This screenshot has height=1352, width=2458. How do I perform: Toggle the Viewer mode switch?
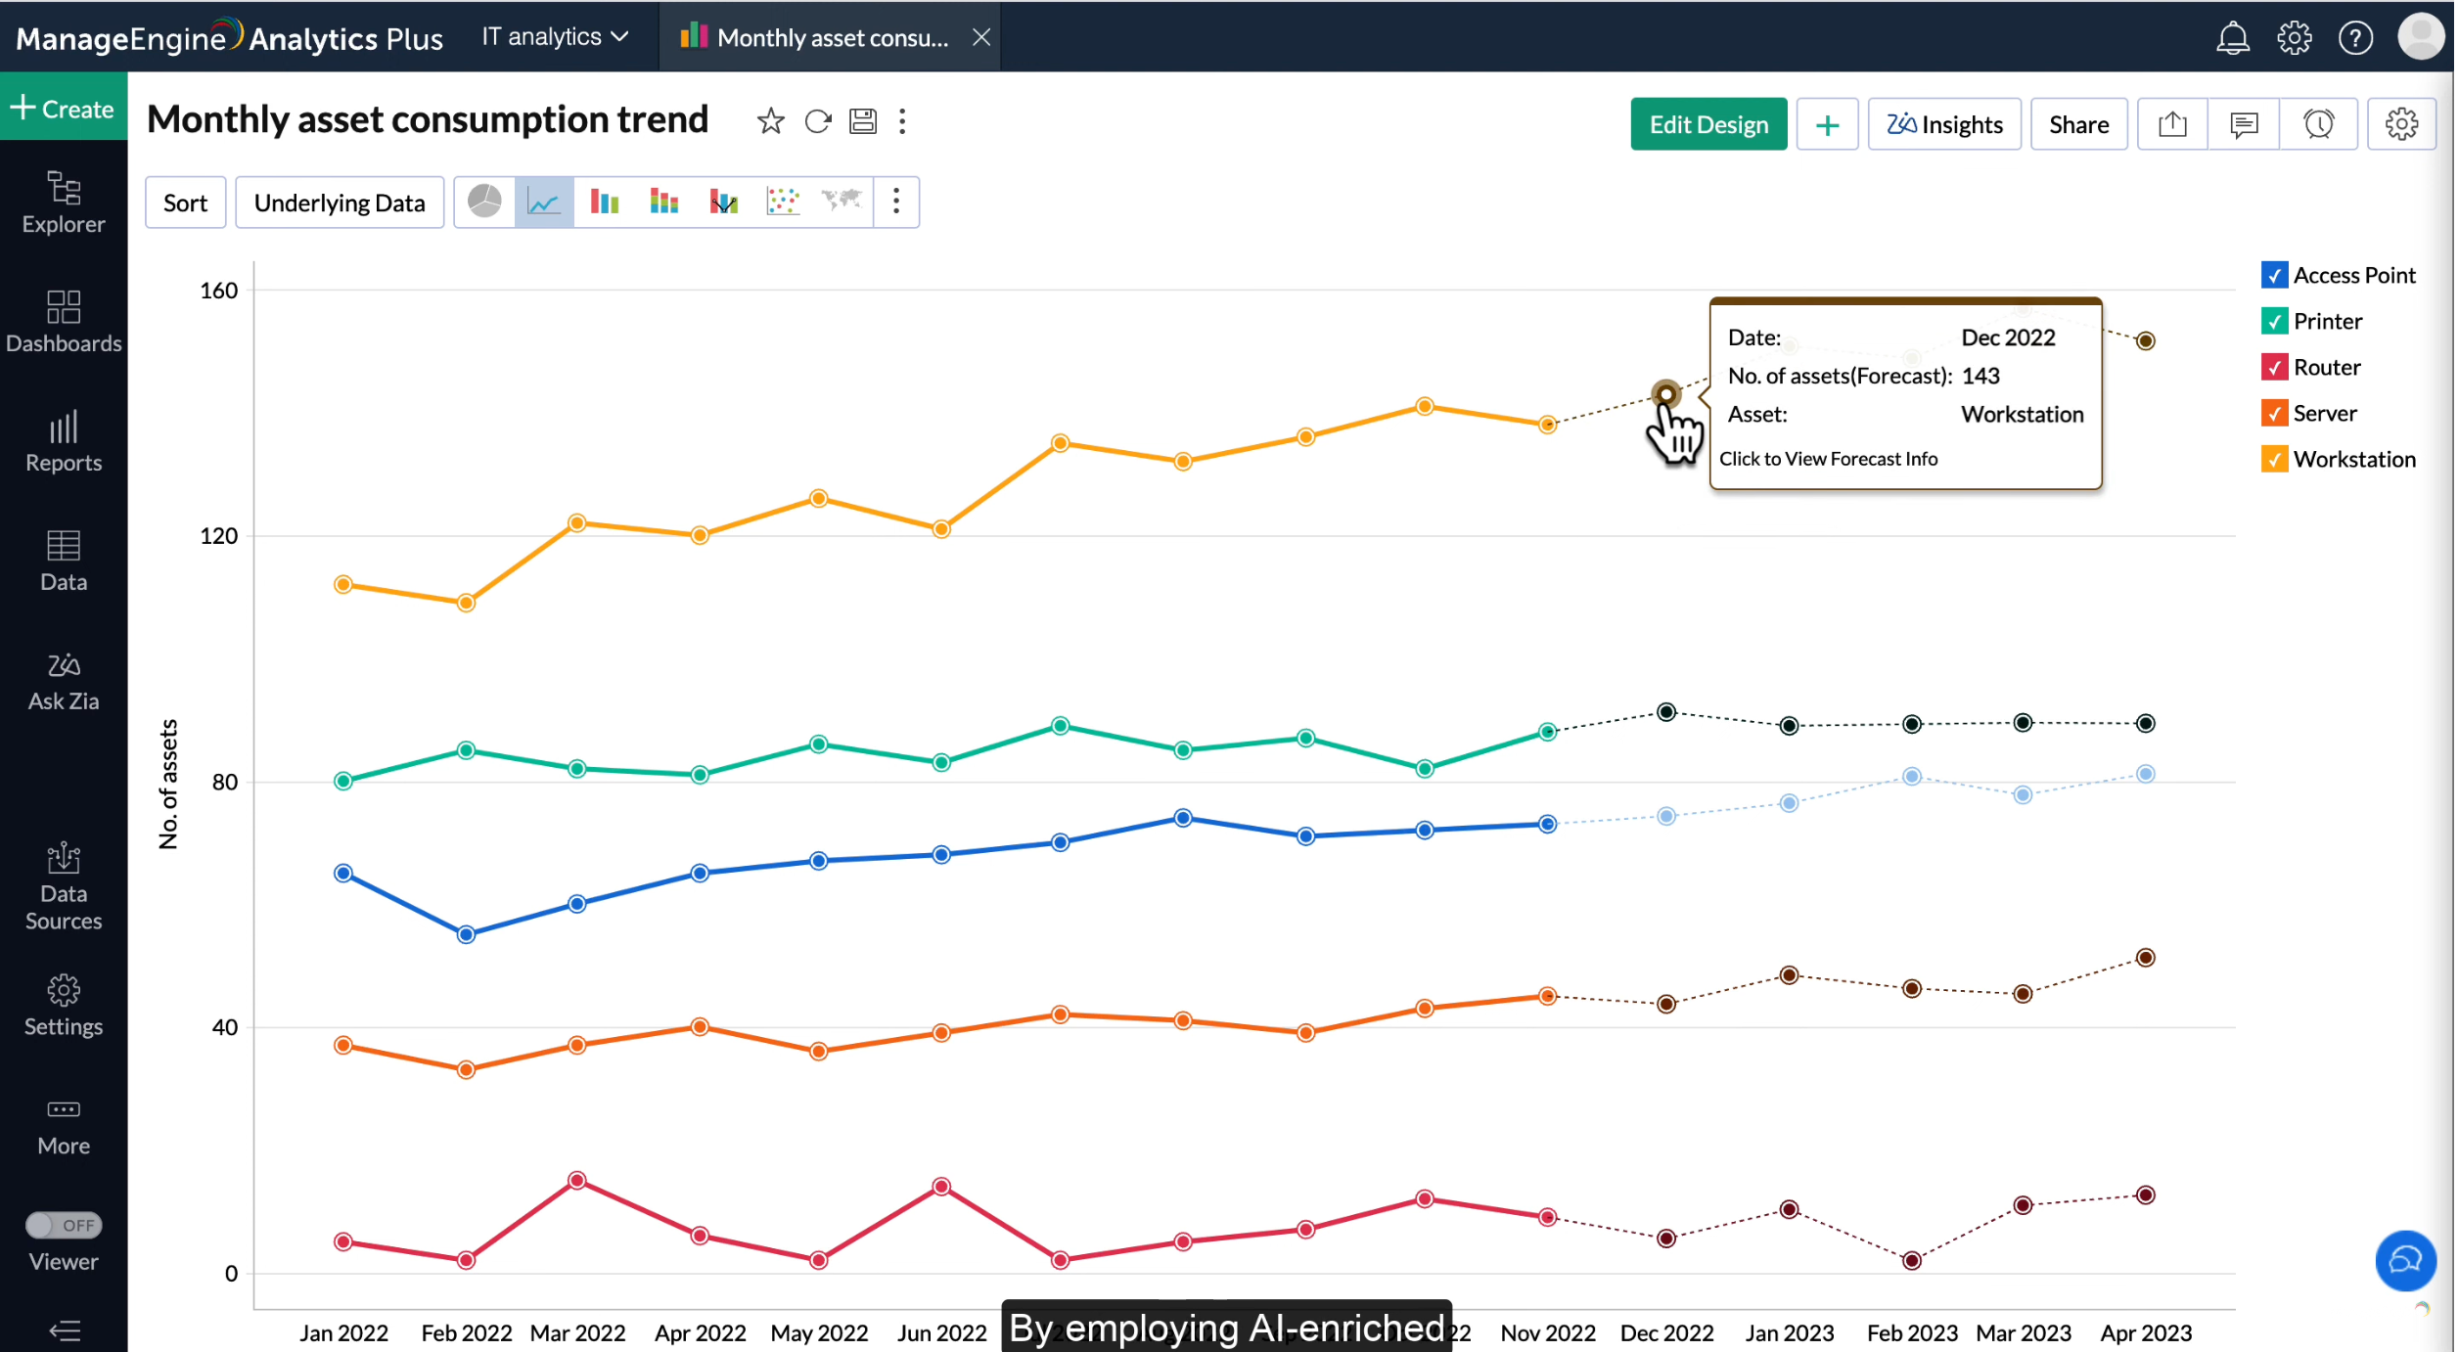pyautogui.click(x=64, y=1225)
